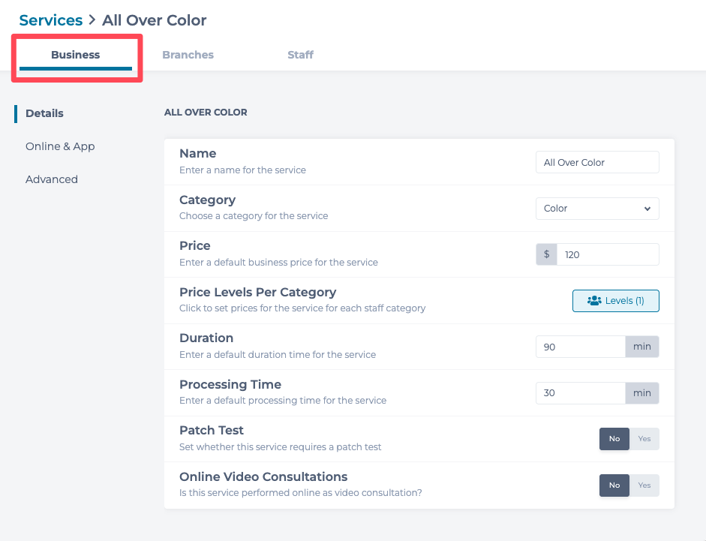
Task: Focus the Processing Time field showing 30
Action: pyautogui.click(x=580, y=393)
